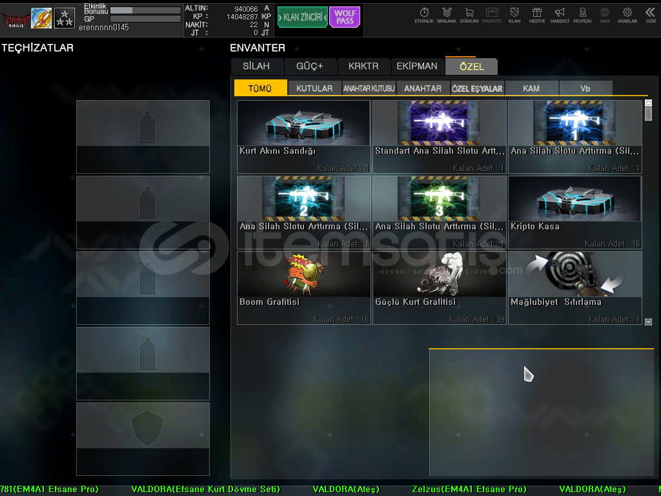The image size is (661, 496).
Task: Click the inventory scrollbar down arrow
Action: click(648, 322)
